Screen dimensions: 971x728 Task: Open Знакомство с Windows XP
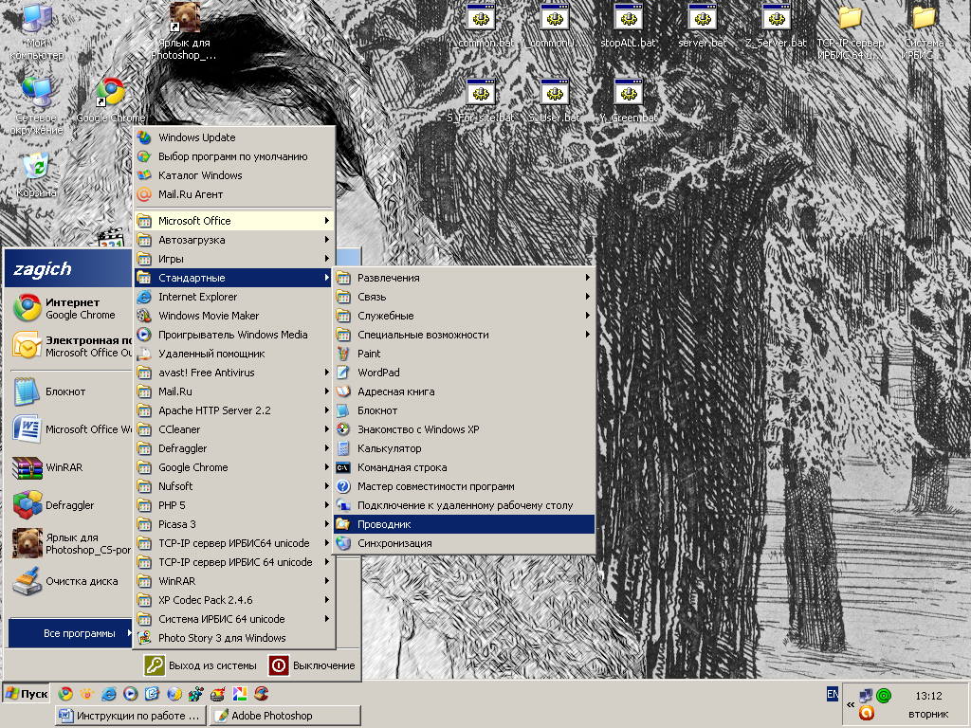[x=464, y=429]
